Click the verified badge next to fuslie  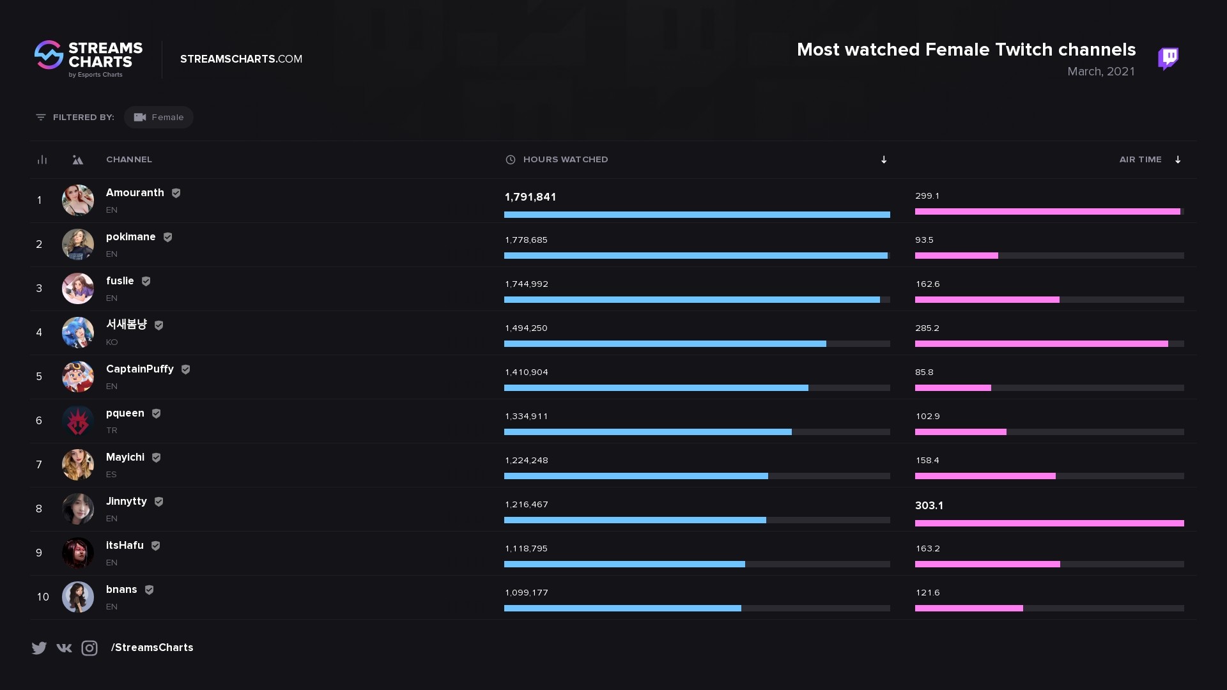(146, 281)
